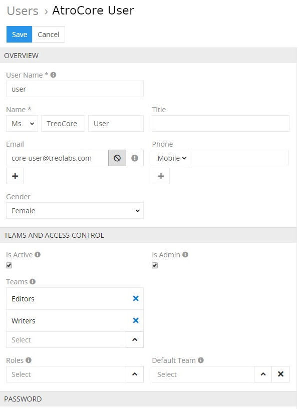Remove the Writers team

[136, 320]
